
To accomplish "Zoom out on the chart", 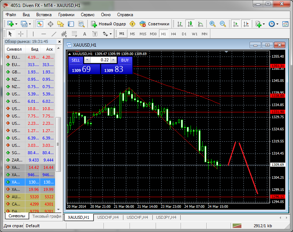I will (223, 24).
